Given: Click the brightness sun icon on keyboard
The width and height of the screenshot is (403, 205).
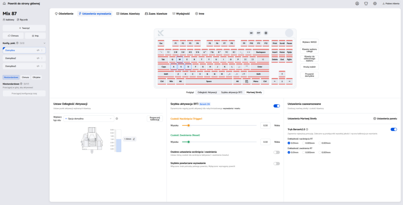Looking at the screenshot, I should click(x=266, y=33).
